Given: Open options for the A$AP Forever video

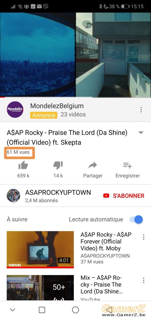Looking at the screenshot, I should [x=144, y=237].
